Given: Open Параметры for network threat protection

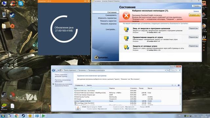Looking at the screenshot, I should (193, 46).
